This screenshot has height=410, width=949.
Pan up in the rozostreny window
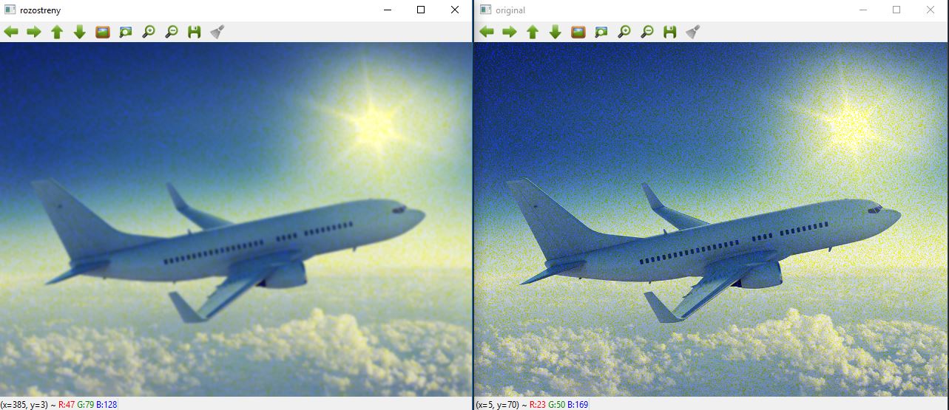(x=57, y=32)
